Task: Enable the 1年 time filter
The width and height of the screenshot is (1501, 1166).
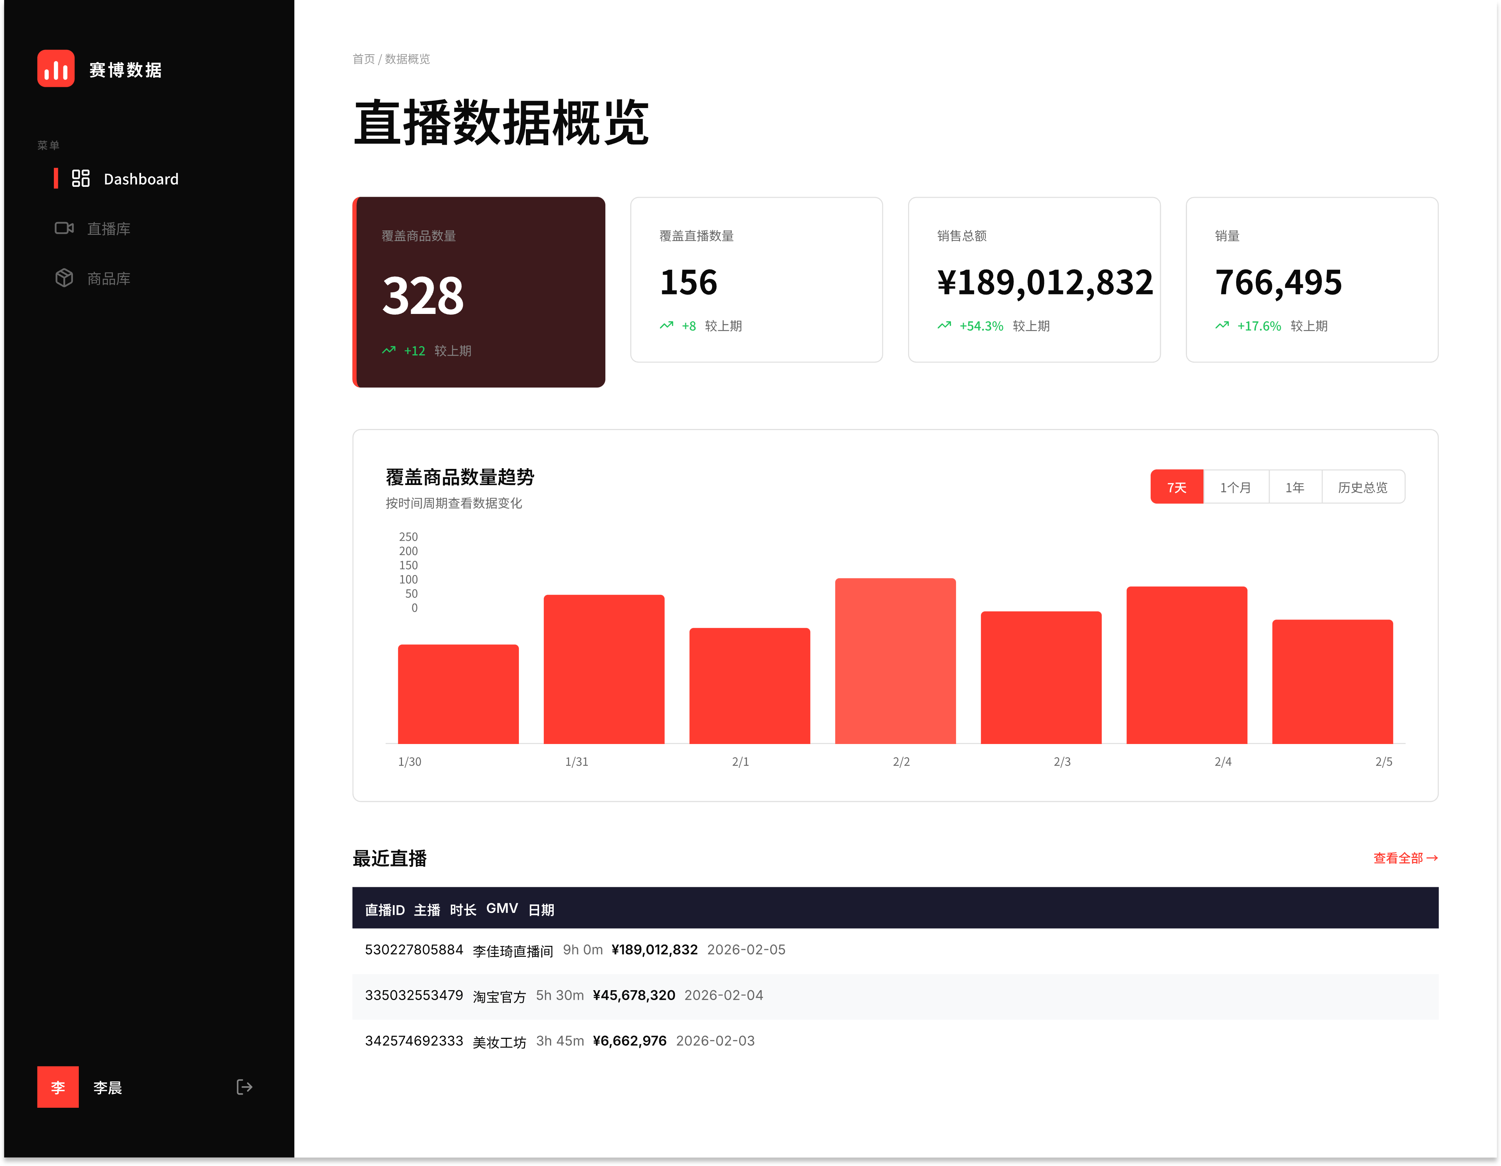Action: click(1294, 486)
